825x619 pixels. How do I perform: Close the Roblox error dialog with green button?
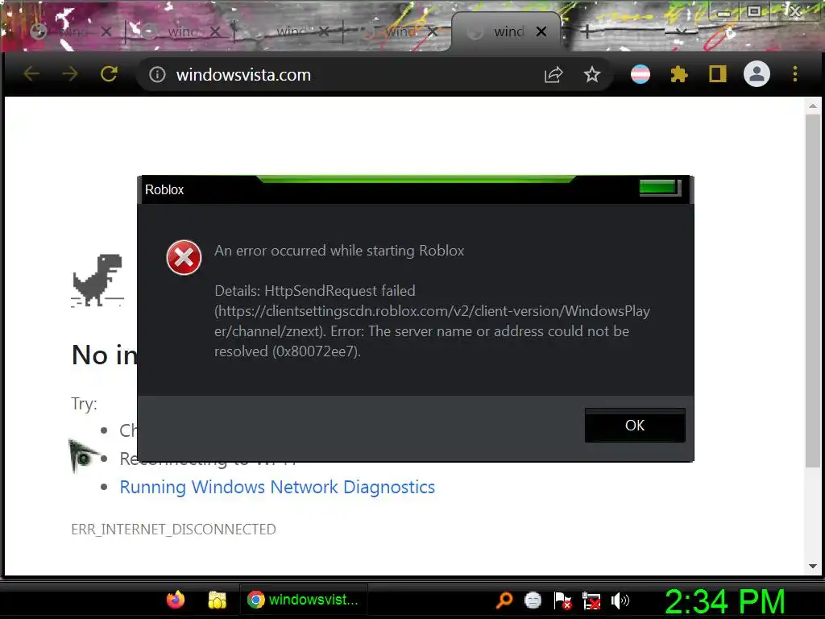[x=660, y=187]
